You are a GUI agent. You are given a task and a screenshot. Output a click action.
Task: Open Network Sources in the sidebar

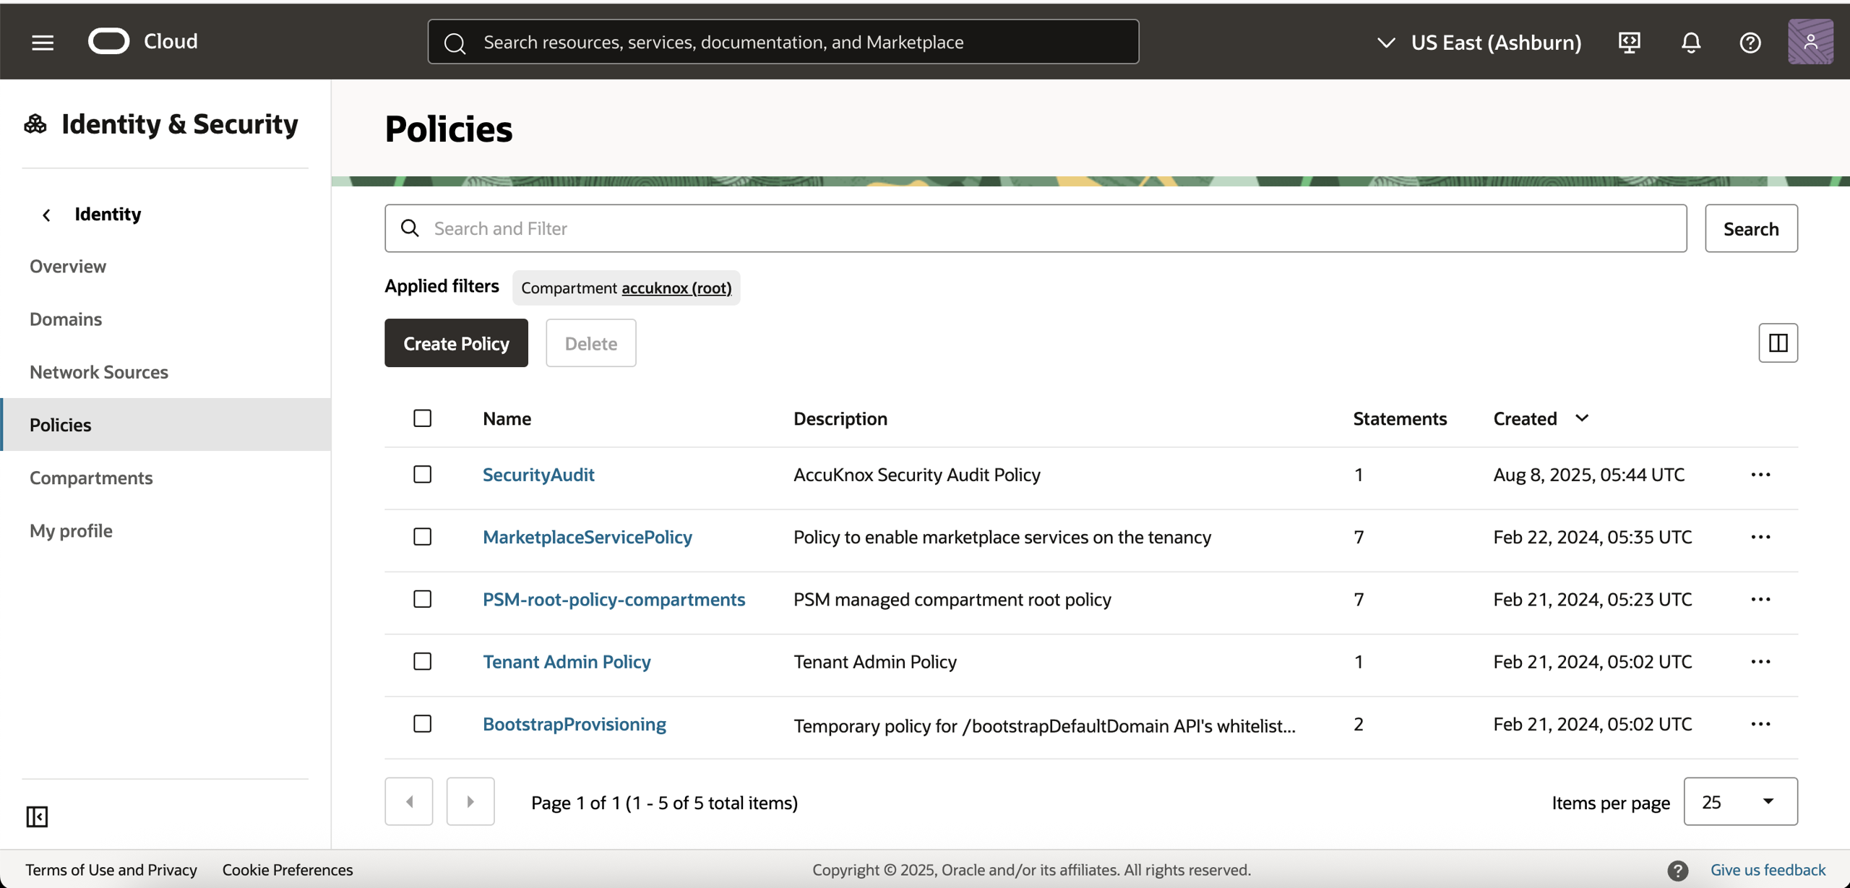(99, 372)
